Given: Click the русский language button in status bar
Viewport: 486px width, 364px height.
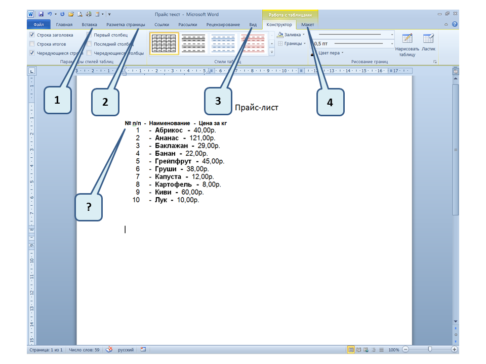Looking at the screenshot, I should (x=126, y=350).
